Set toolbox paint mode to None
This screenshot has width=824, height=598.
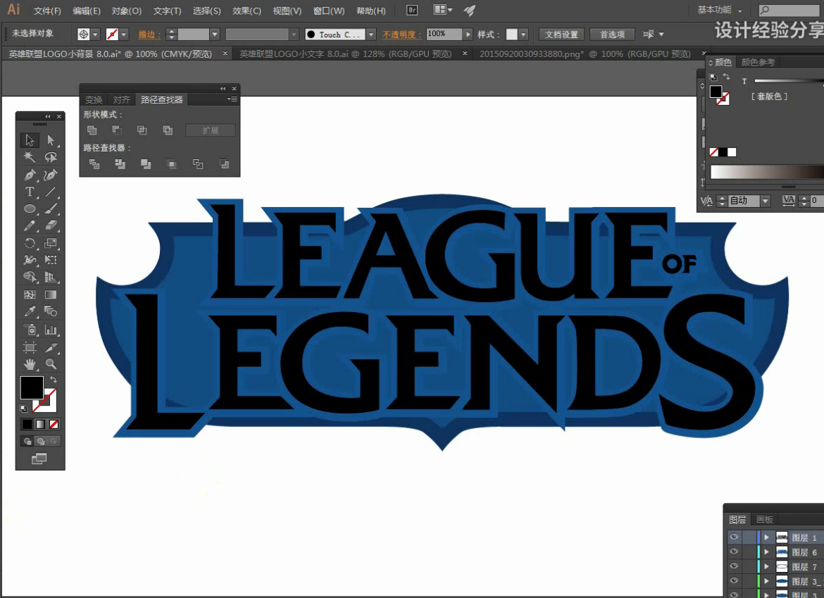(x=54, y=424)
